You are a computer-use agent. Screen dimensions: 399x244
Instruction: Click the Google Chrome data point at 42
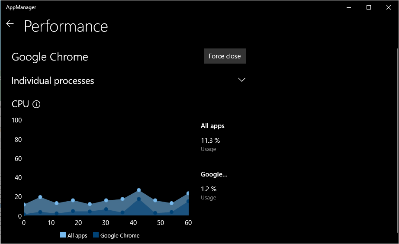[138, 199]
